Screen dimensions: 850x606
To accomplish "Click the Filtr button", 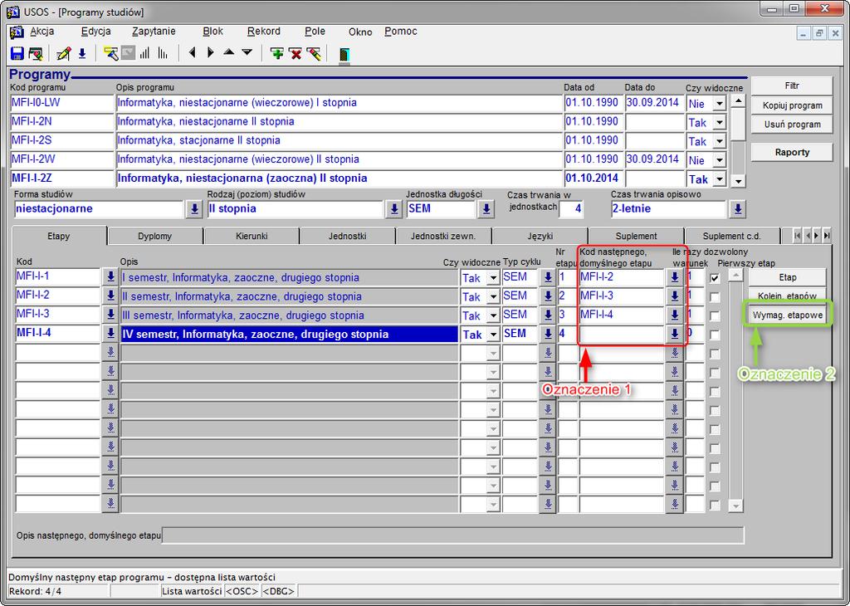I will tap(792, 86).
